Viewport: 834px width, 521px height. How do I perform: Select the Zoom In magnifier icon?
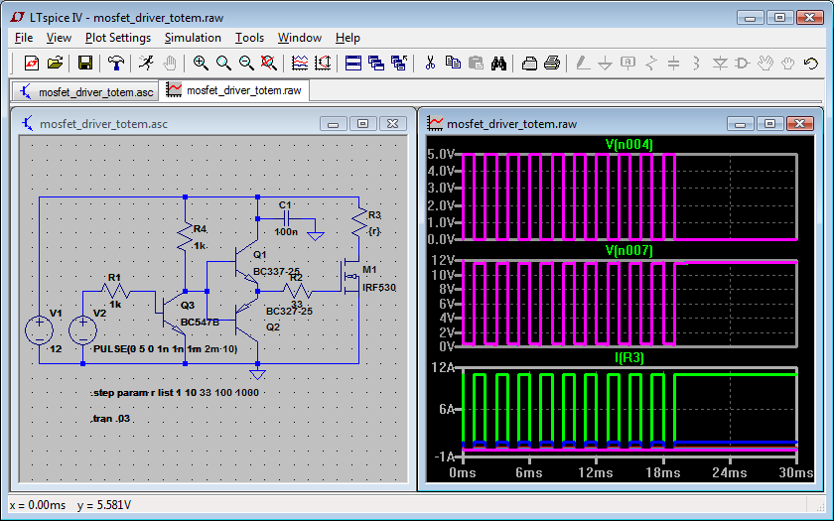click(x=201, y=64)
